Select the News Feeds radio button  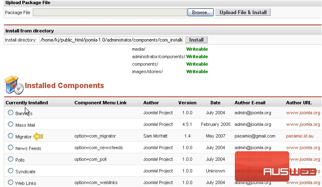(10, 148)
